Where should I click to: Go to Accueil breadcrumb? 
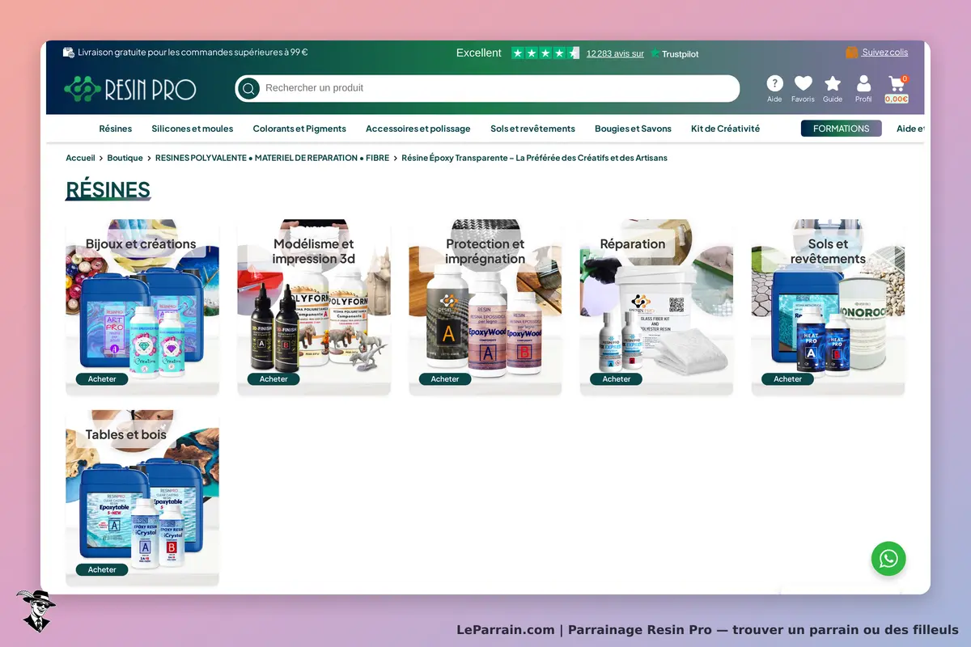(x=80, y=158)
